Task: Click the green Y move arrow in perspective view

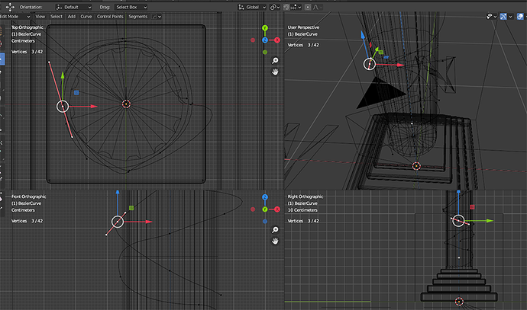Action: [376, 50]
